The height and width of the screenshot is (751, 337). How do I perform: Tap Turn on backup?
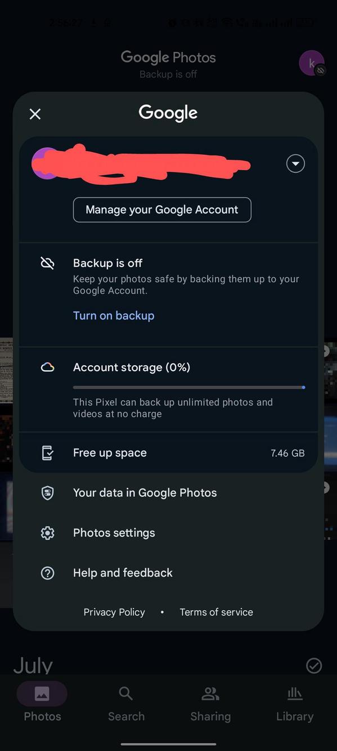click(114, 315)
